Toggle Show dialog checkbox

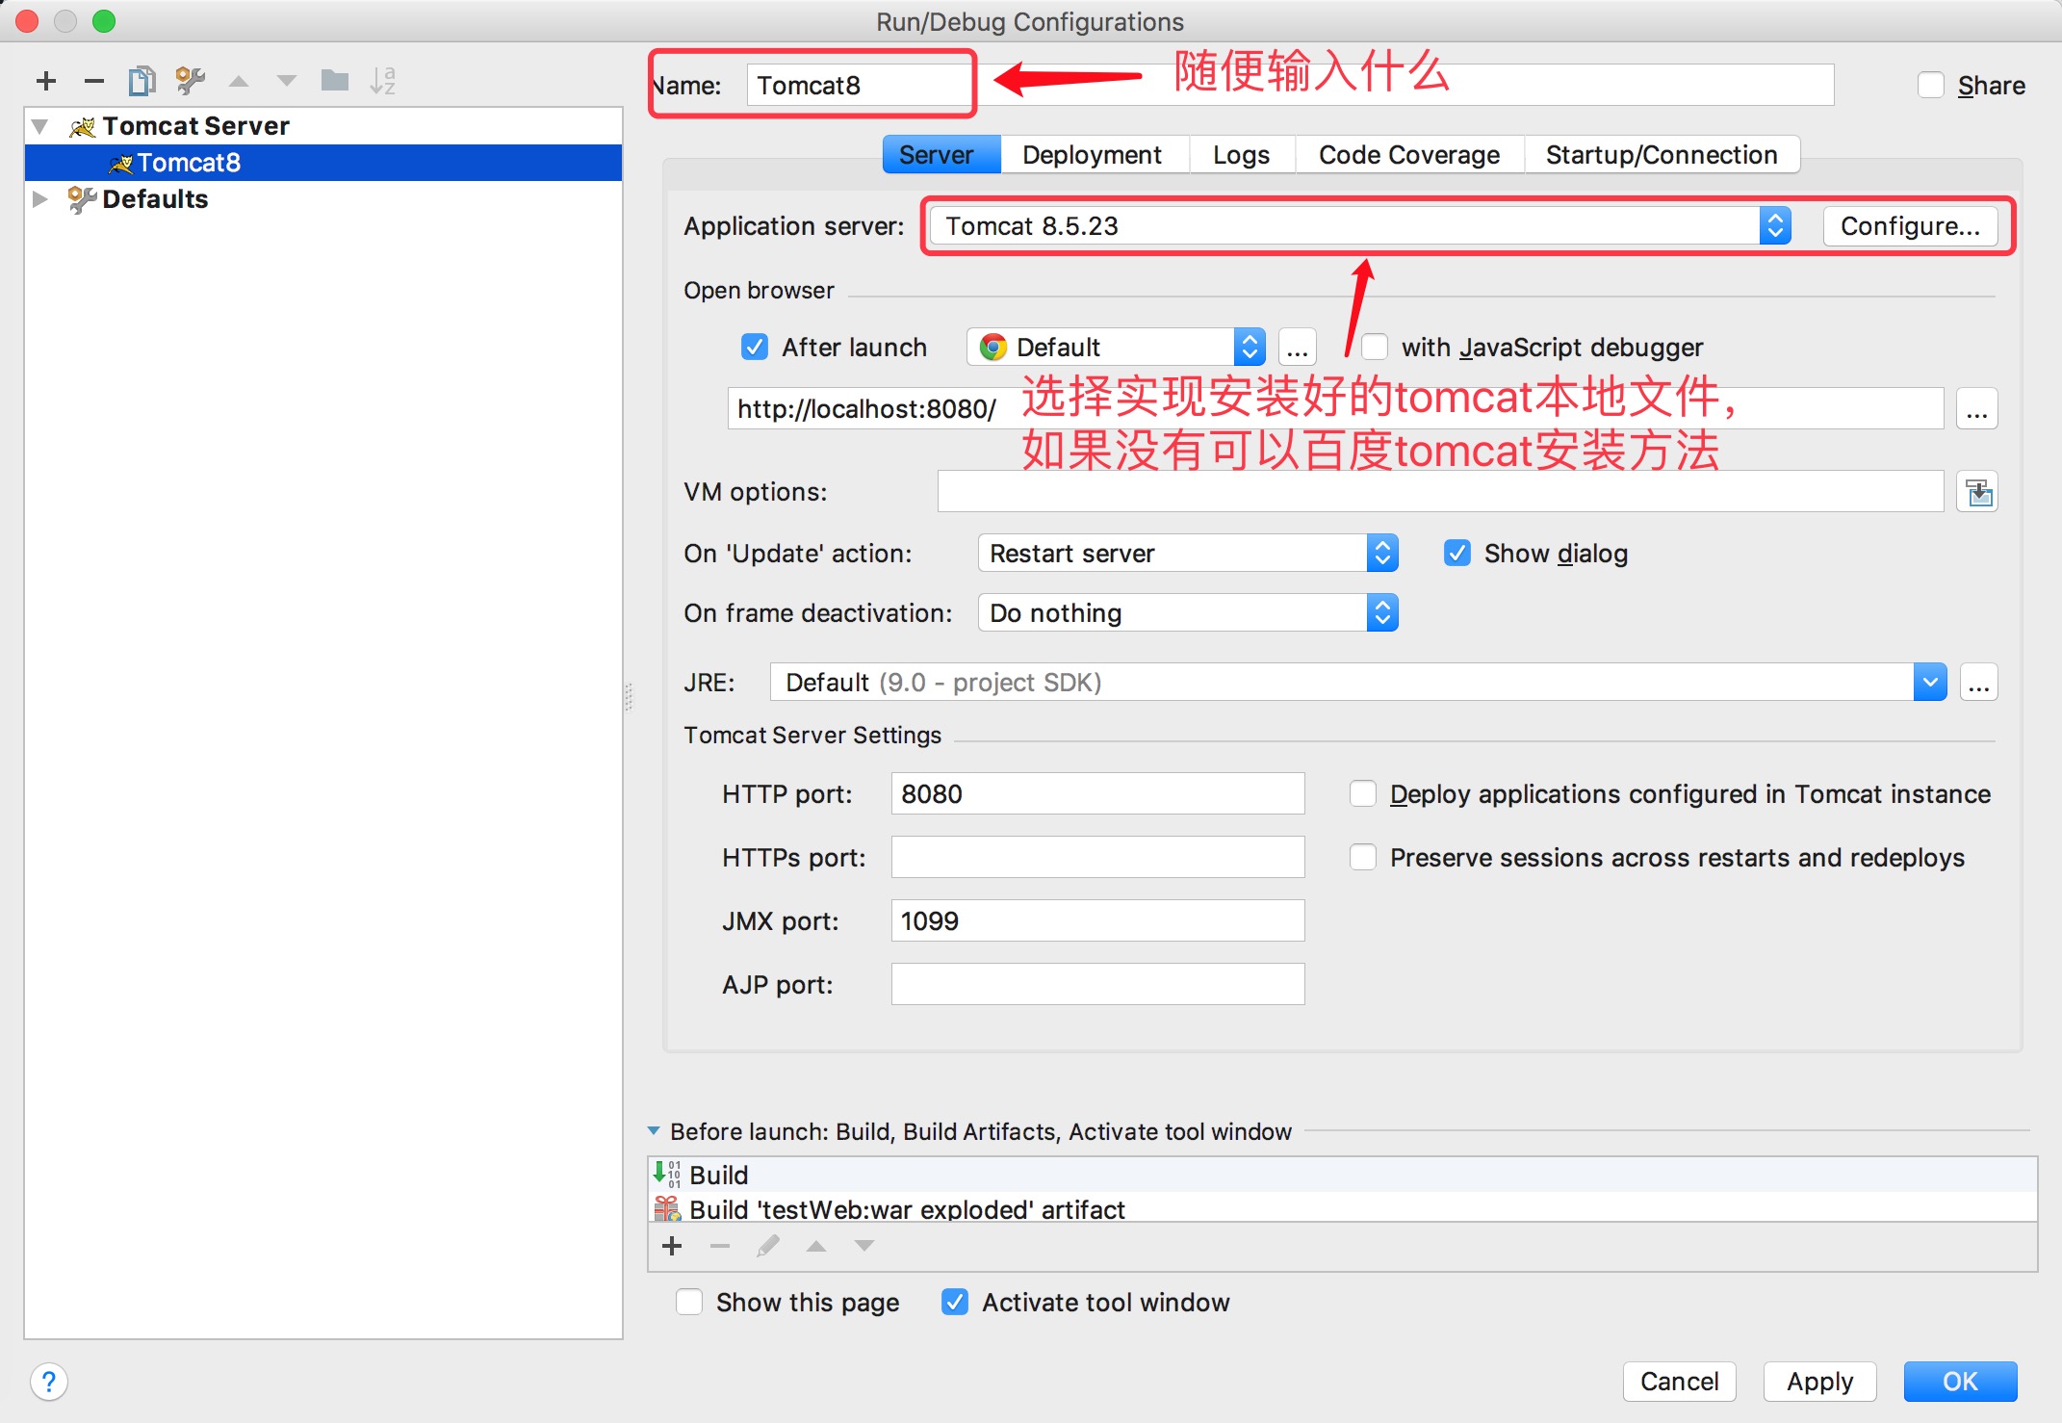pos(1457,553)
